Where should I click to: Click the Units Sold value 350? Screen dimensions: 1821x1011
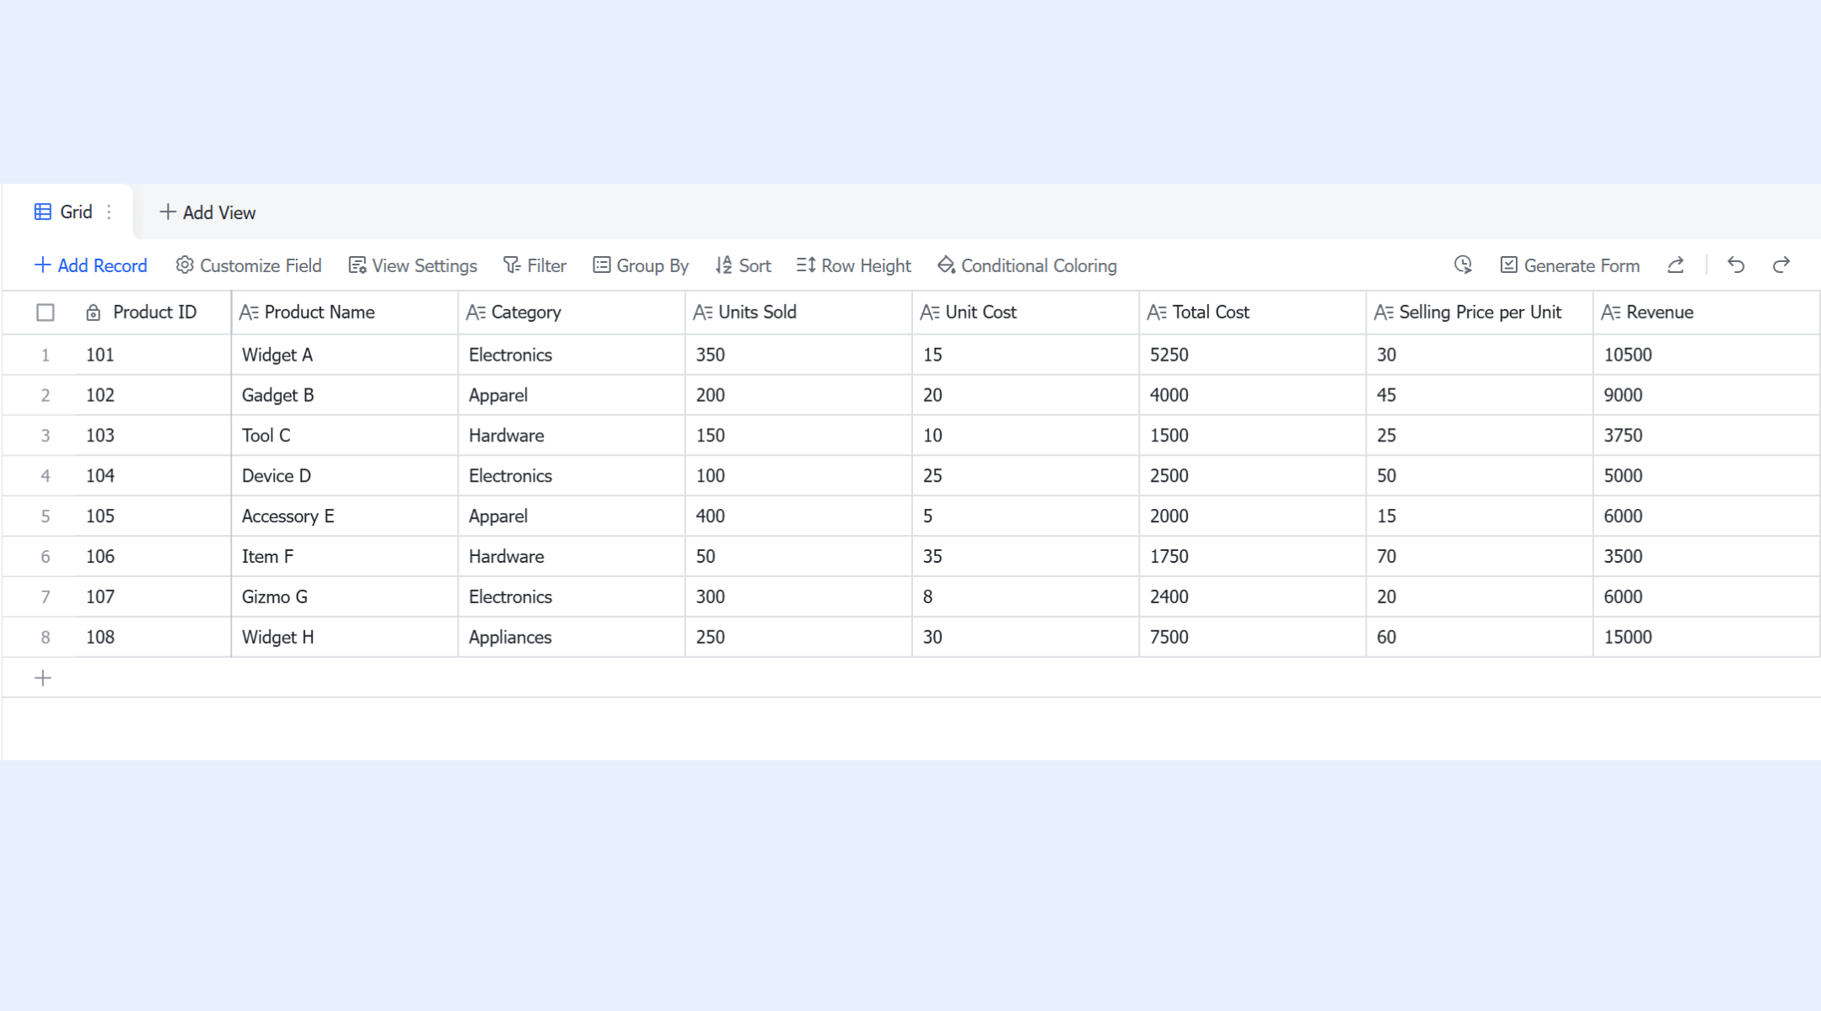coord(798,355)
